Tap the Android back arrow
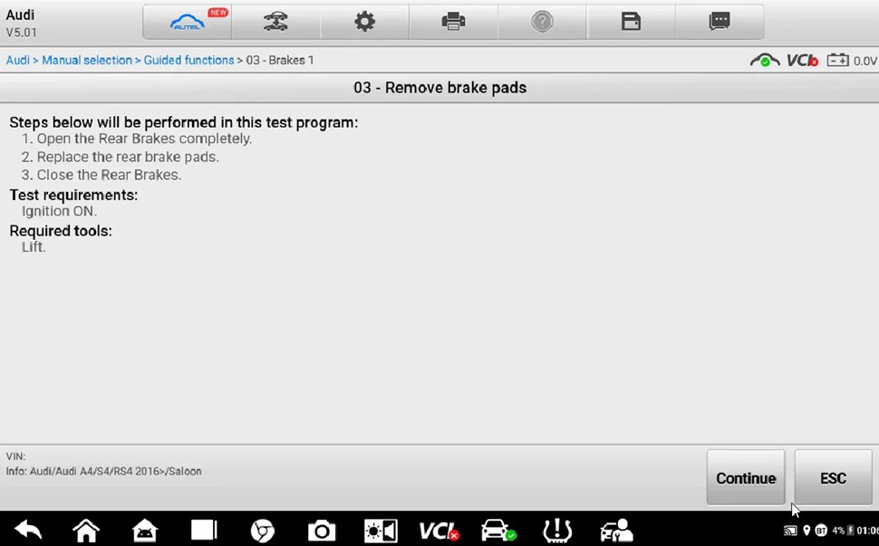Image resolution: width=879 pixels, height=546 pixels. (28, 530)
